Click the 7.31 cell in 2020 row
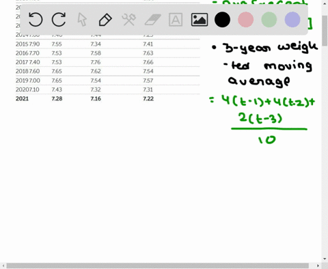328x269 pixels. (148, 89)
